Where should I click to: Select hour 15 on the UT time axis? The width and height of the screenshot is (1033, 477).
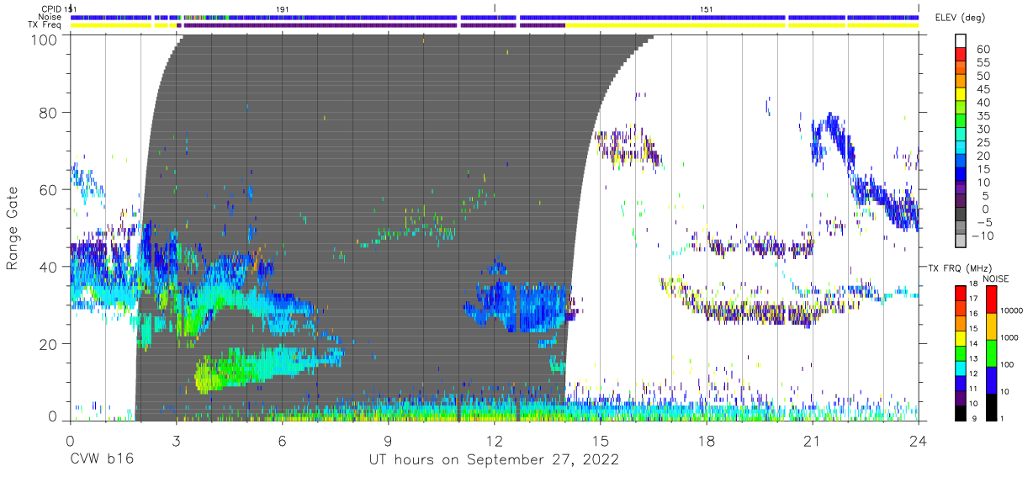coord(601,441)
